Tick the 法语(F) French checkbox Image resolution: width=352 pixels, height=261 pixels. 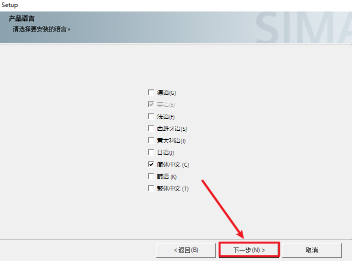click(151, 117)
